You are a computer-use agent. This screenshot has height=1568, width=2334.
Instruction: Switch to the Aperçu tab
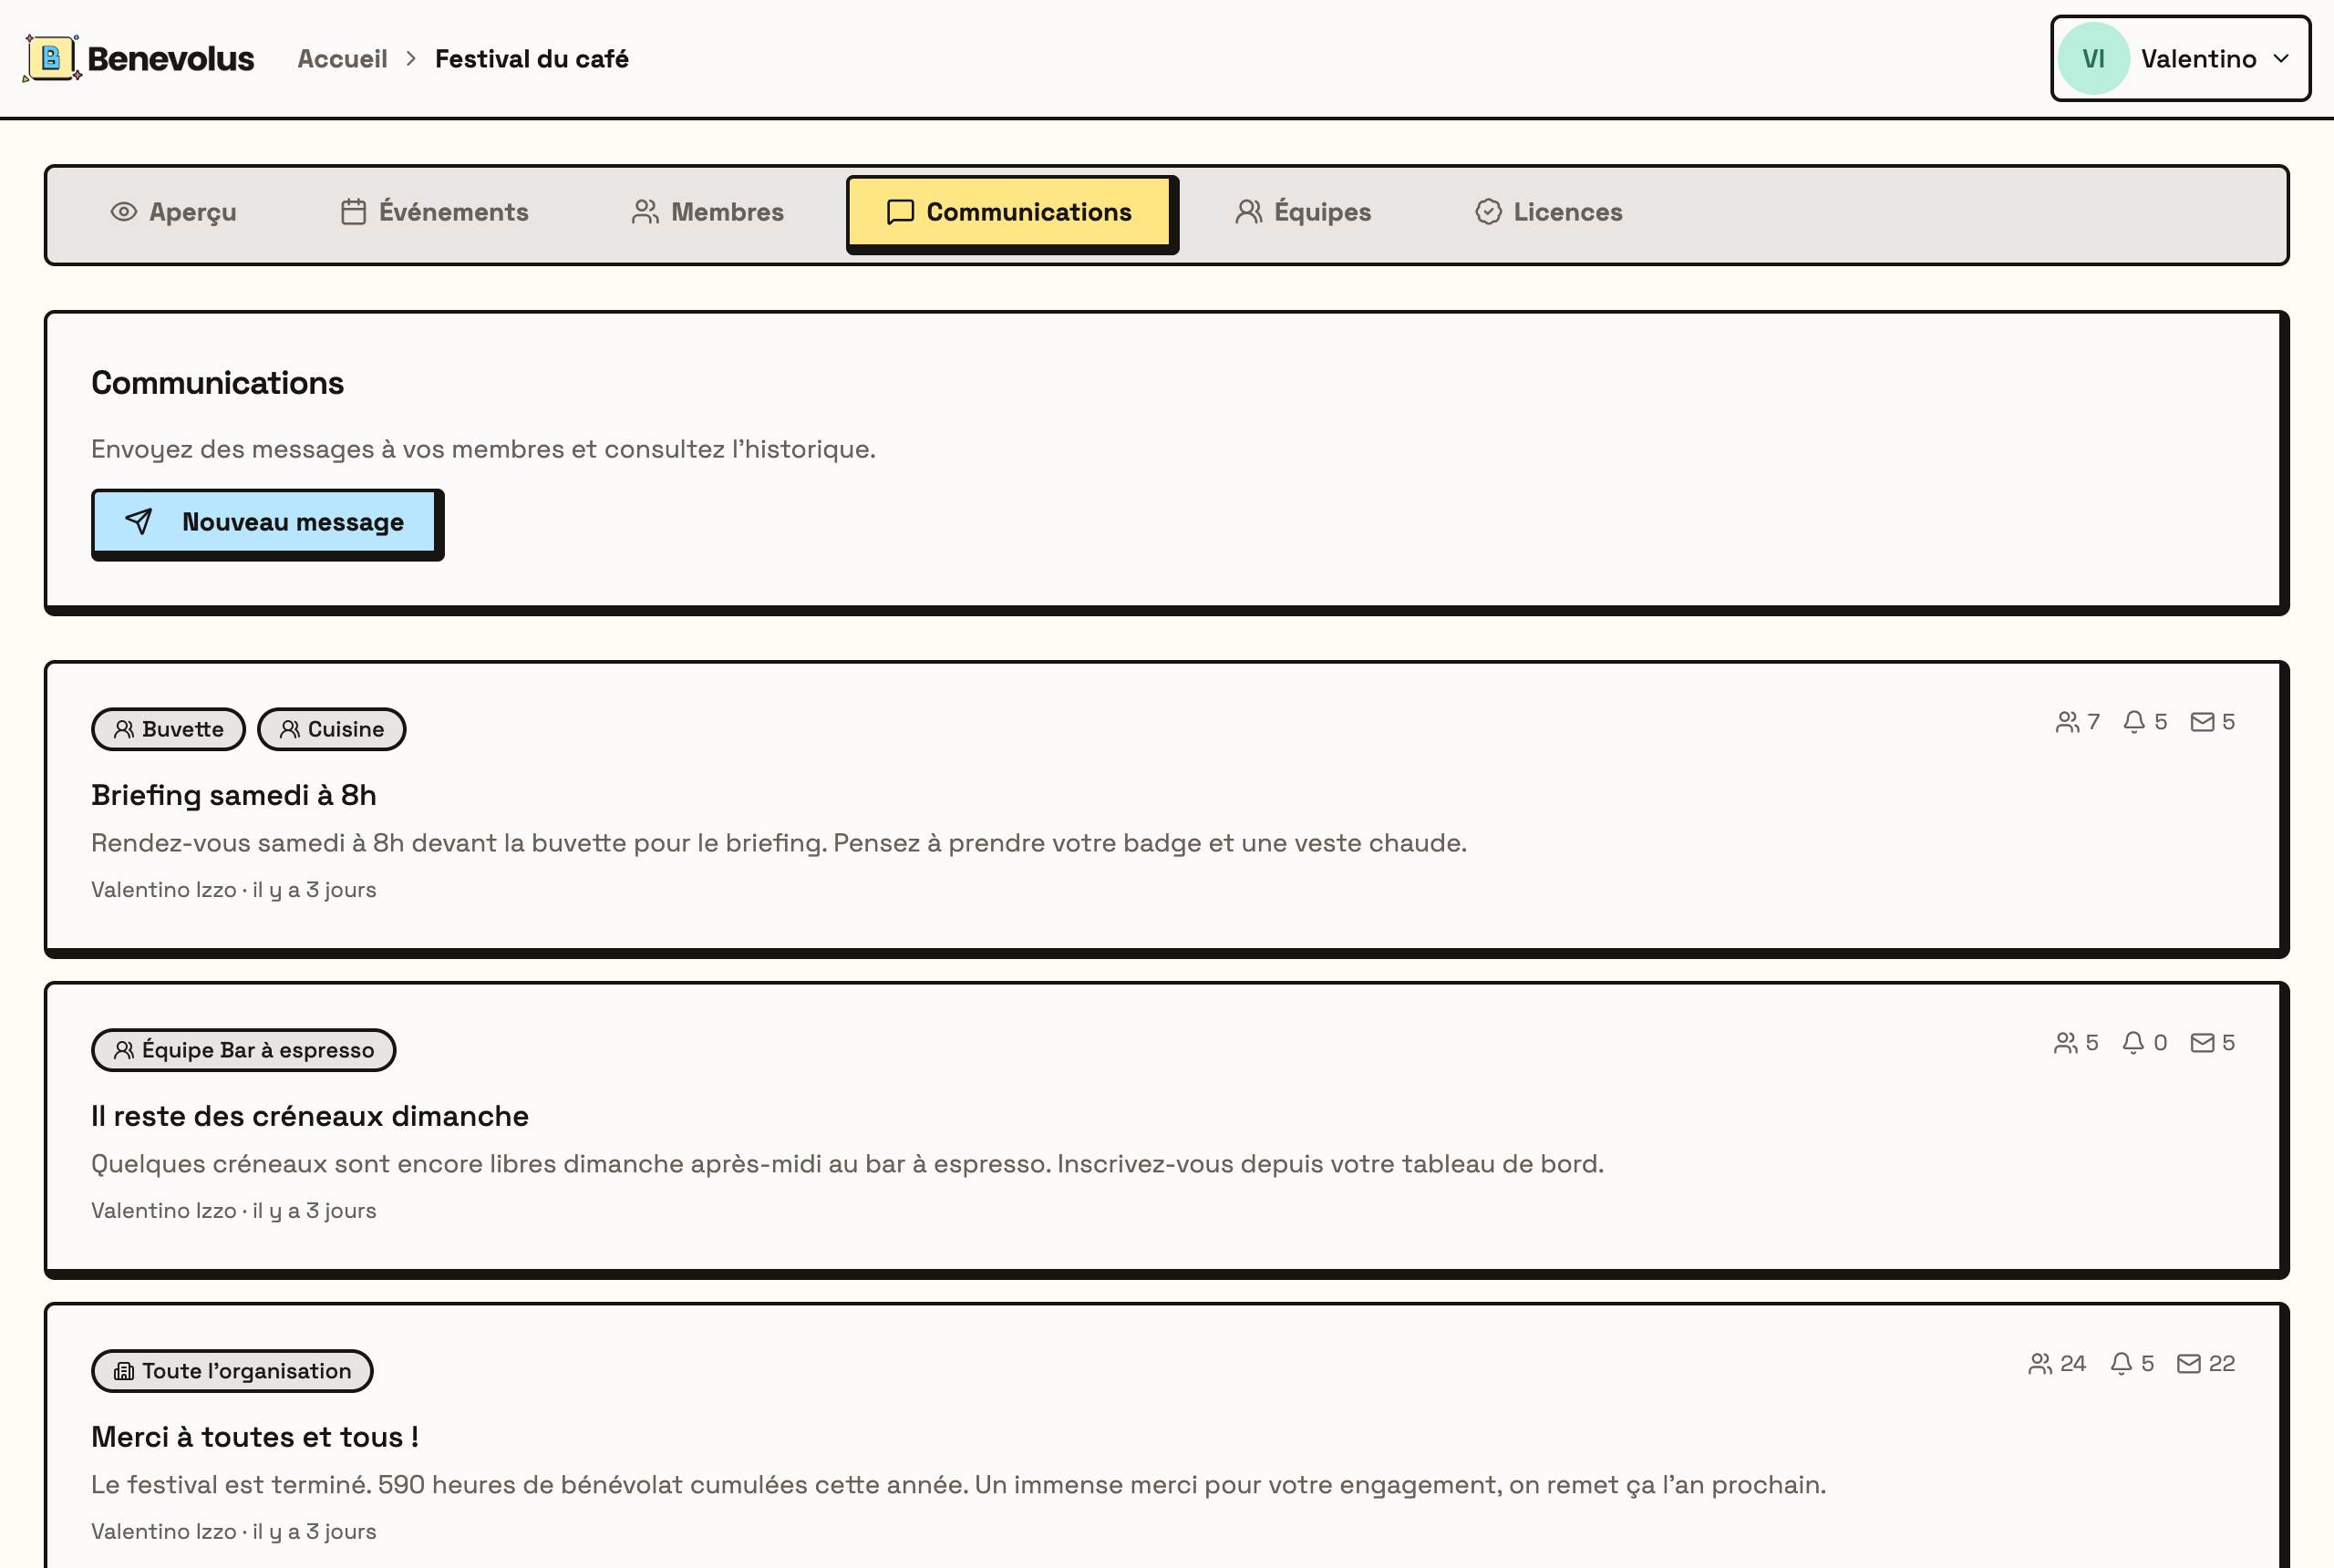tap(174, 212)
